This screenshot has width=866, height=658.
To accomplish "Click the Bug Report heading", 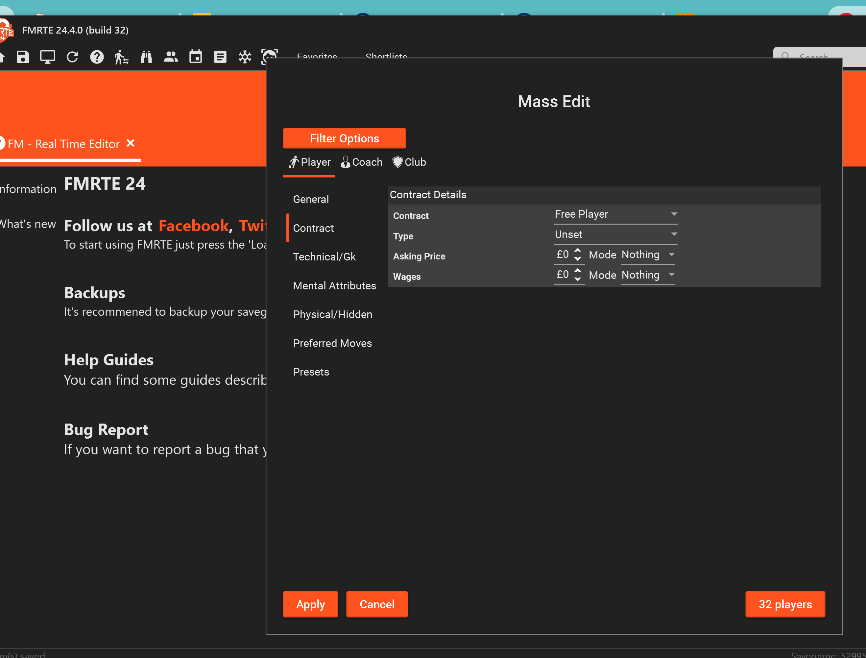I will 106,430.
